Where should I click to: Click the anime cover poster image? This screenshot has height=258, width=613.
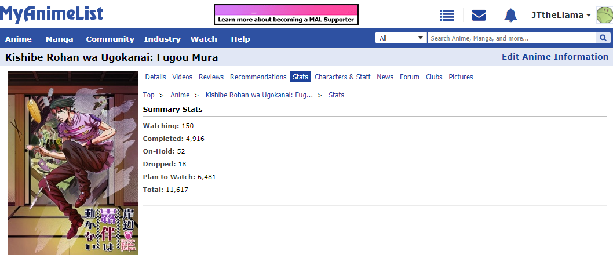73,162
